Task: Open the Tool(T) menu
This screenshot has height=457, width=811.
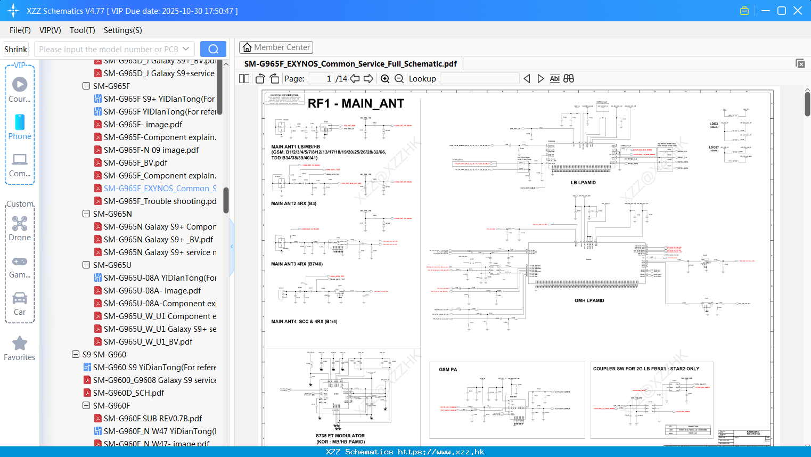Action: [83, 30]
